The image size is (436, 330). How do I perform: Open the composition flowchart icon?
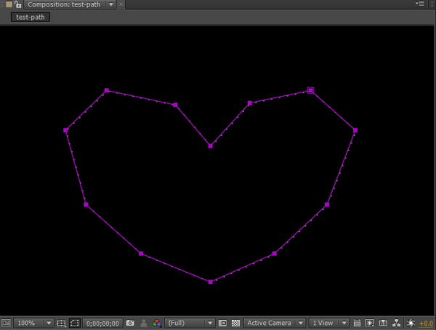click(x=397, y=323)
